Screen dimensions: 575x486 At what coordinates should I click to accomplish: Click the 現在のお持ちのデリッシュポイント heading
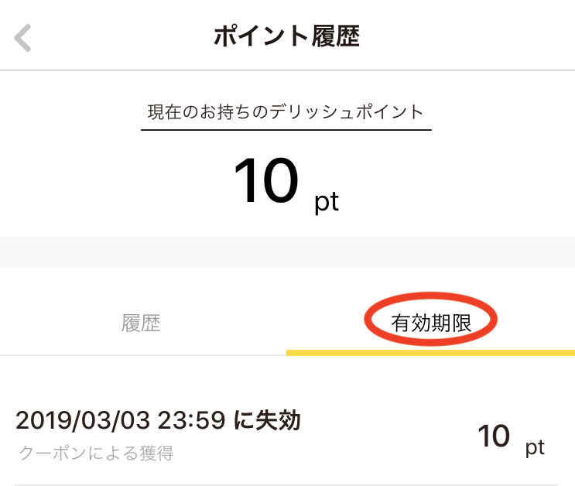pos(286,112)
